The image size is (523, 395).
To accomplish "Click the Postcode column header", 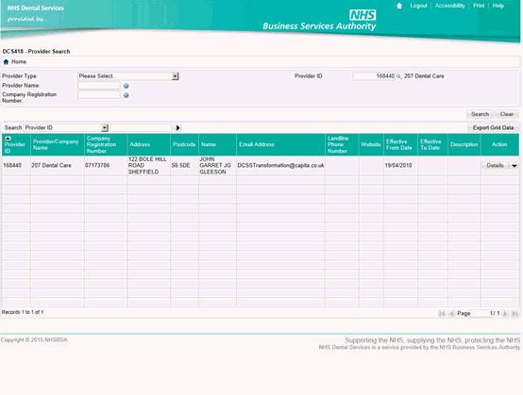I will (184, 144).
